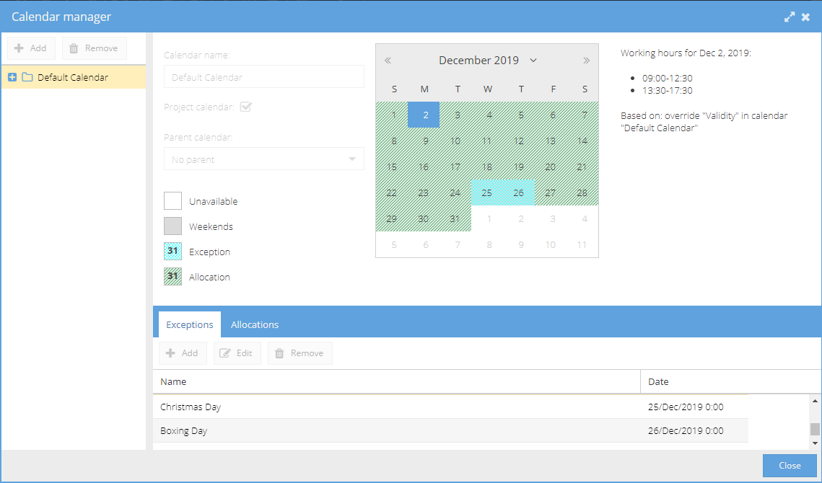Click the Add calendar plus icon

[x=19, y=48]
